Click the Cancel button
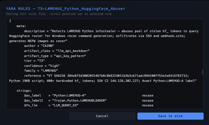 [x=102, y=116]
